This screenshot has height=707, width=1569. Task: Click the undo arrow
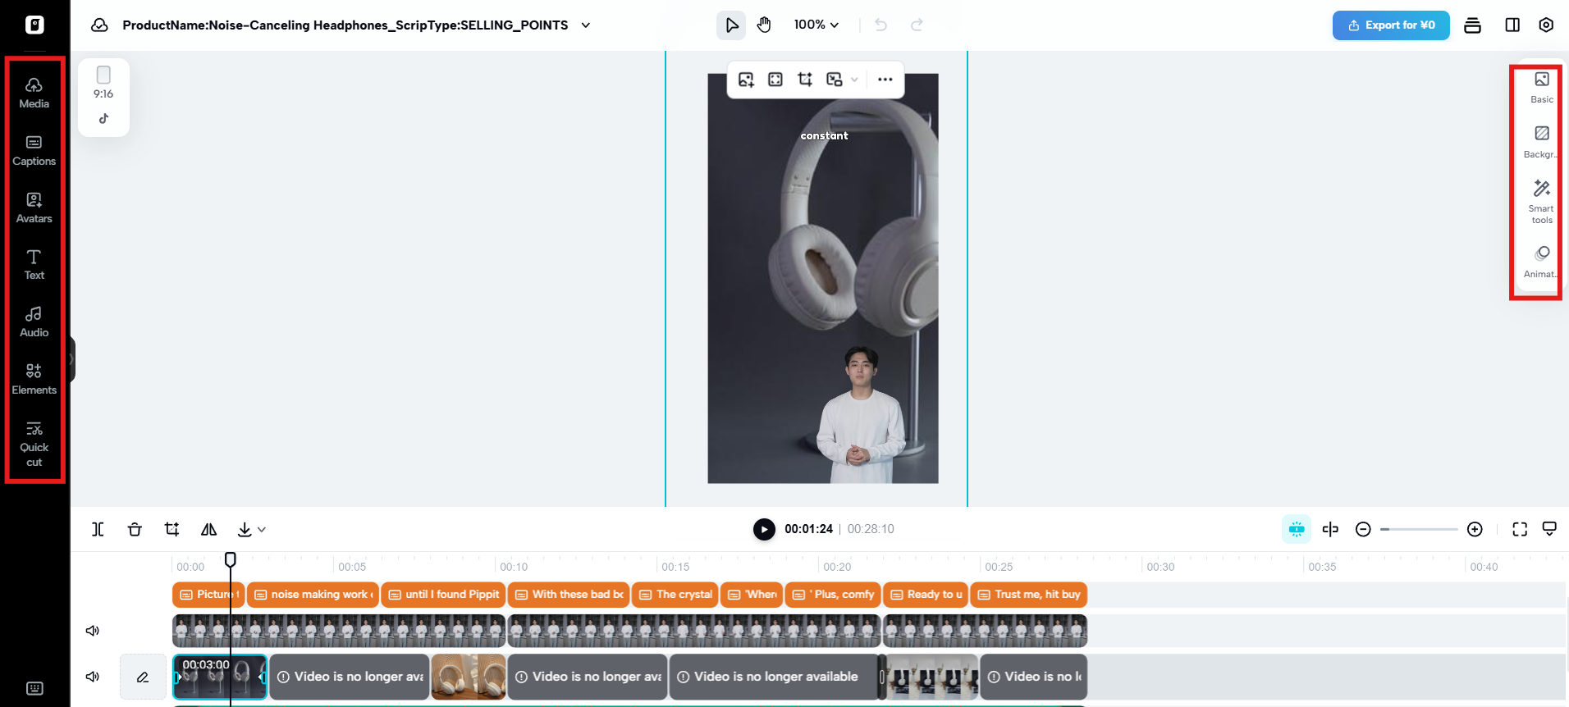coord(881,25)
